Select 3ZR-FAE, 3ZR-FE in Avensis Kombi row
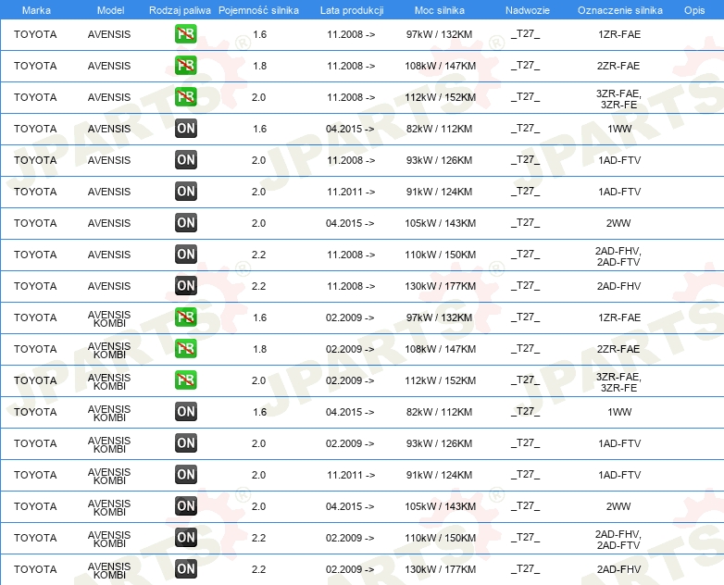724x585 pixels. tap(618, 382)
